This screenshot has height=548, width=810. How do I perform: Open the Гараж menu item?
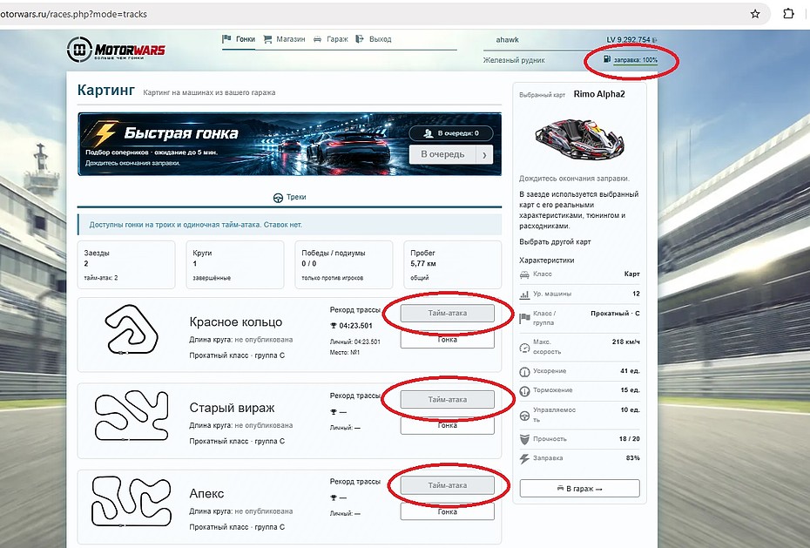click(x=331, y=39)
